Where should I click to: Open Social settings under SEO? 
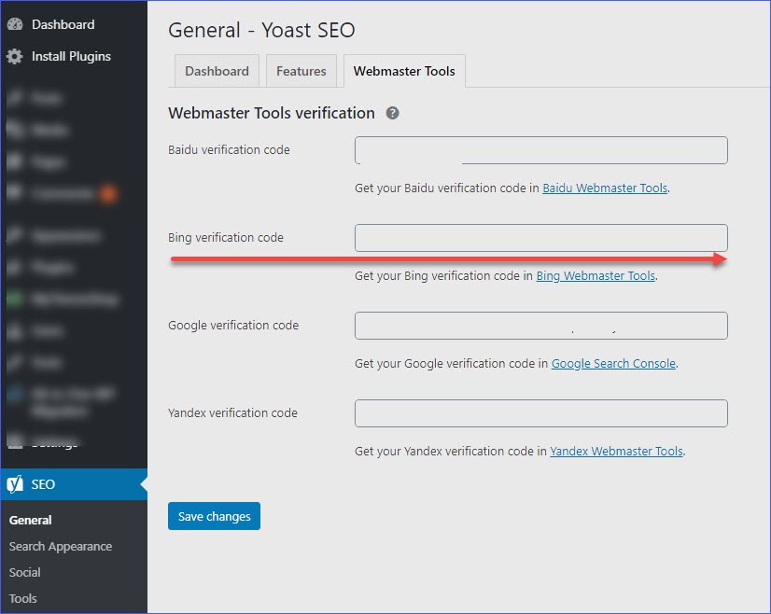(24, 572)
